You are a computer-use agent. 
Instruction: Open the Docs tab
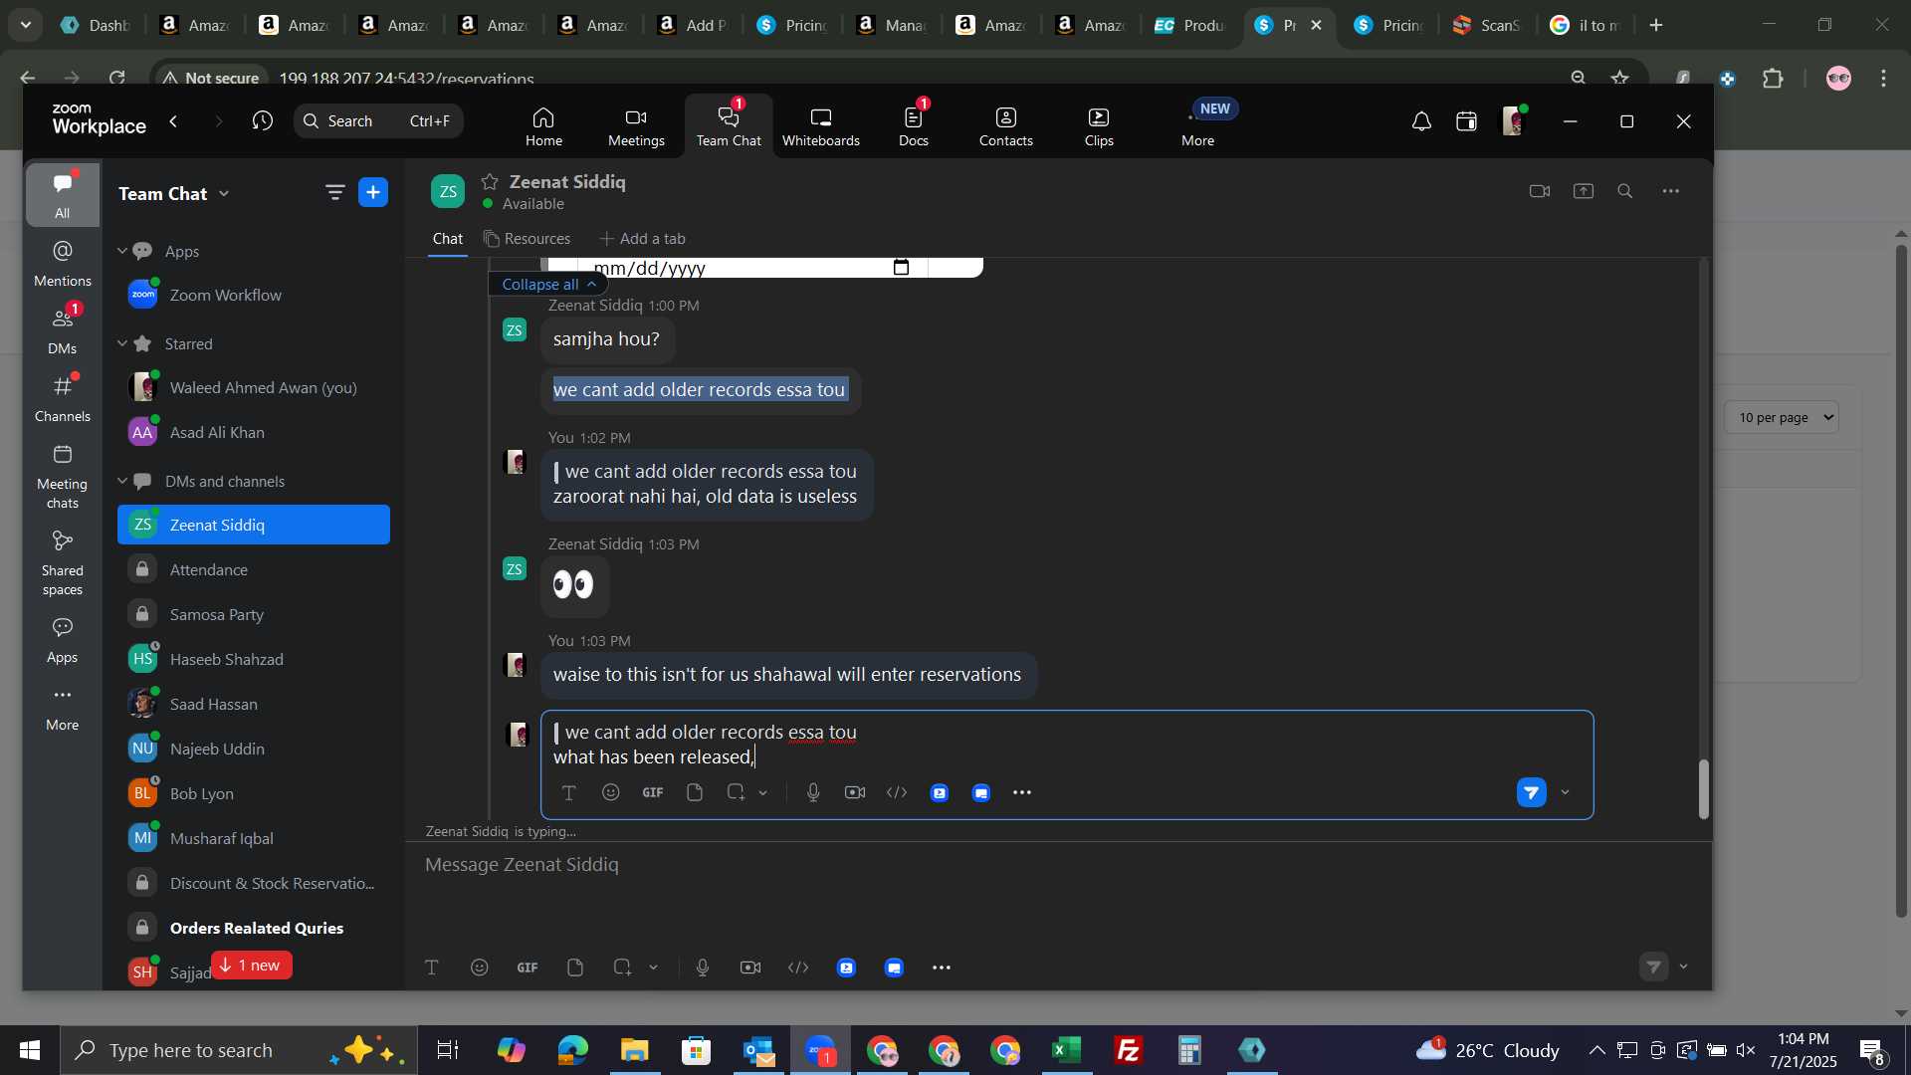point(913,126)
